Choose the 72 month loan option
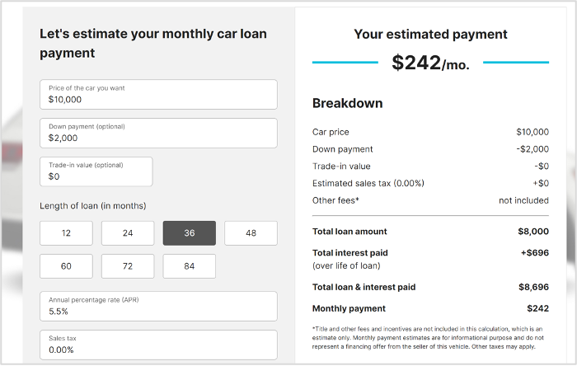The height and width of the screenshot is (366, 577). [128, 266]
